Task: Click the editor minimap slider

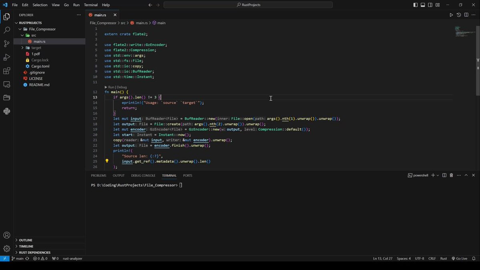Action: [x=464, y=32]
